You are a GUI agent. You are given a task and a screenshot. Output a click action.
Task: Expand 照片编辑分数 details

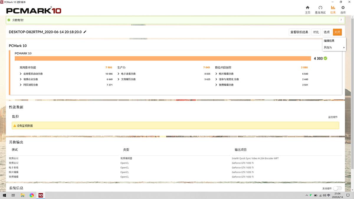(x=216, y=74)
